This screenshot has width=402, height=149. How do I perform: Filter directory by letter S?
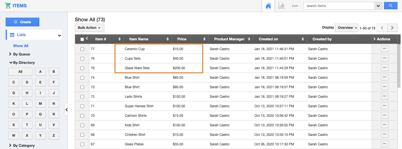(x=13, y=125)
